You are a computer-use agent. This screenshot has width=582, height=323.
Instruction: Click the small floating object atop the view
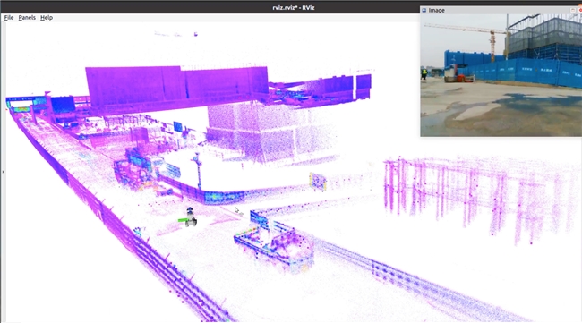(195, 35)
